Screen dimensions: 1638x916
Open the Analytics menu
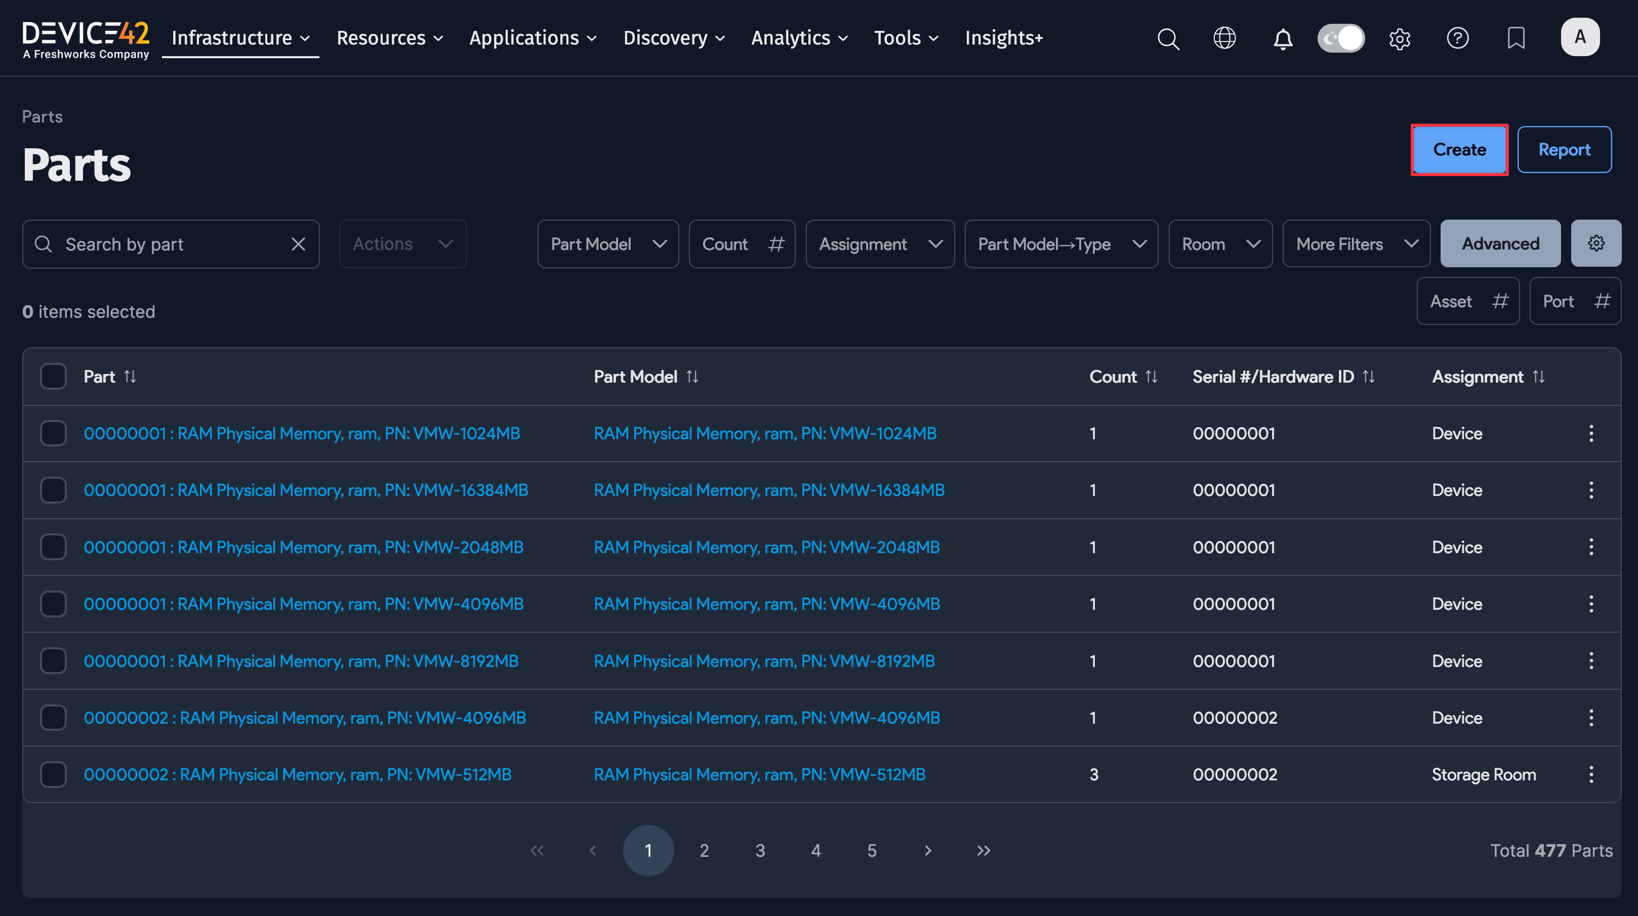tap(799, 38)
